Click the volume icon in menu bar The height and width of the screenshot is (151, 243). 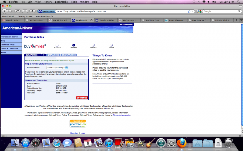click(x=209, y=2)
